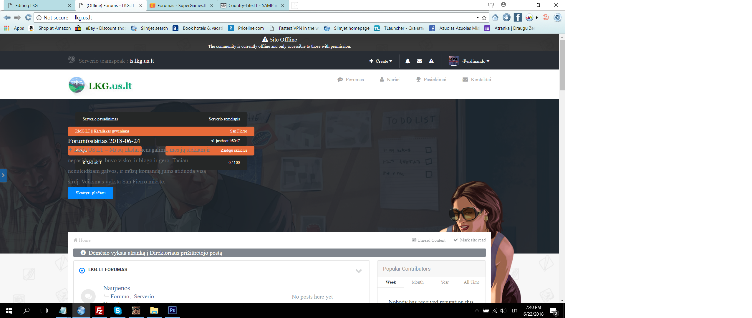Screen dimensions: 752x318
Task: Open Windows search magnifier on taskbar
Action: click(x=26, y=311)
